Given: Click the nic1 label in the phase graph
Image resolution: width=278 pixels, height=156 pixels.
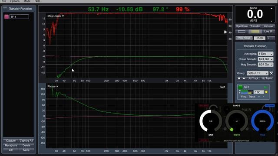Looking at the screenshot, I should [x=222, y=87].
